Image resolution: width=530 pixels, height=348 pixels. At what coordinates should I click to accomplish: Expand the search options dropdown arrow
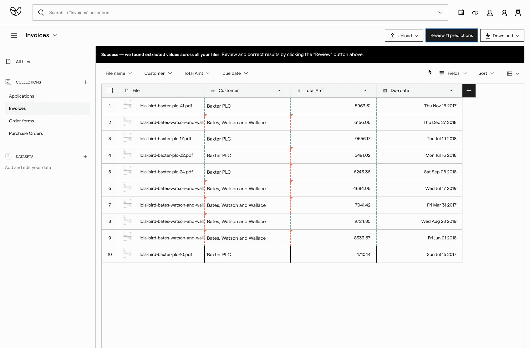coord(440,13)
